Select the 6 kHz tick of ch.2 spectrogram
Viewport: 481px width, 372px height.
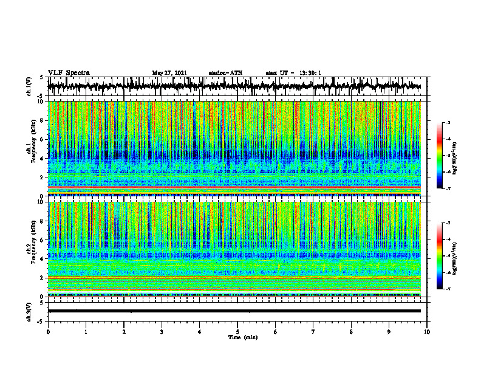click(x=42, y=240)
